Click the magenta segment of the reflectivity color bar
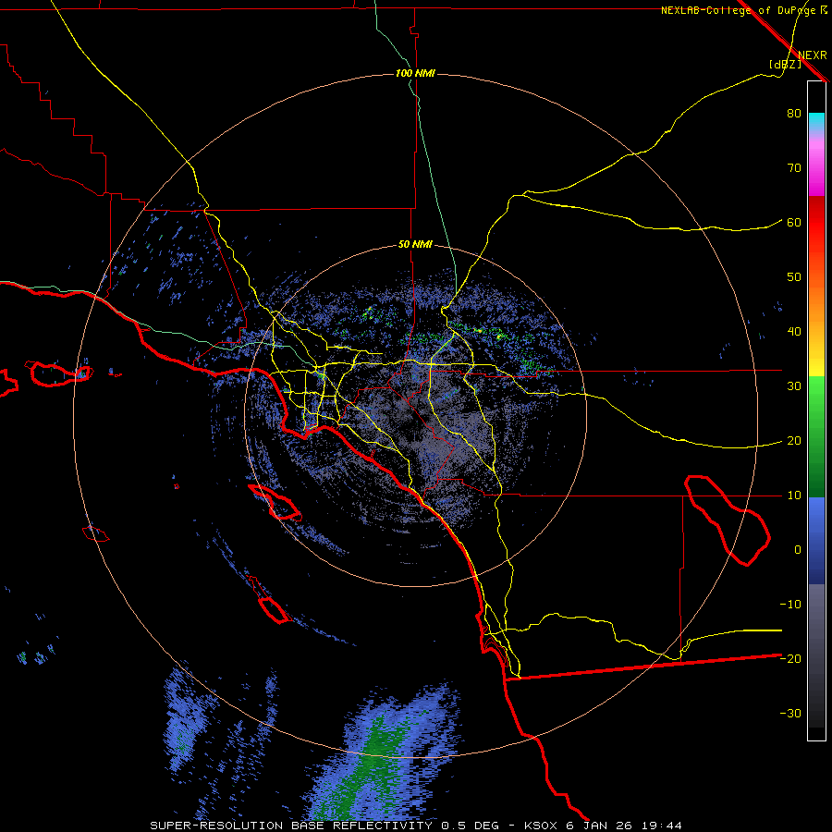Image resolution: width=832 pixels, height=832 pixels. click(x=816, y=169)
